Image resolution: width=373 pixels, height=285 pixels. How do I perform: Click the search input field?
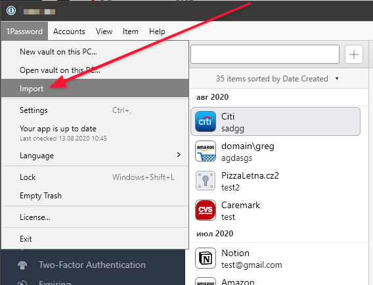click(x=265, y=55)
